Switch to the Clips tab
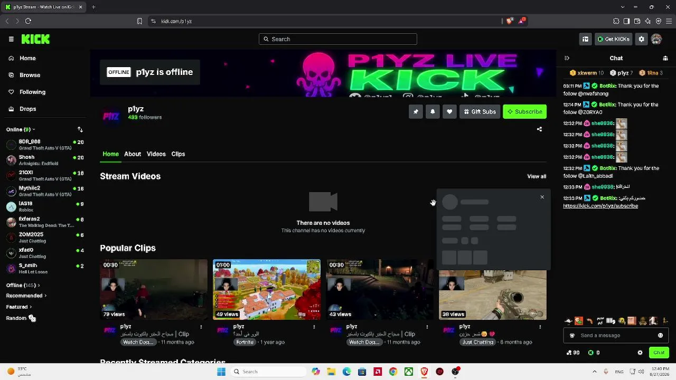Image resolution: width=676 pixels, height=380 pixels. (178, 154)
